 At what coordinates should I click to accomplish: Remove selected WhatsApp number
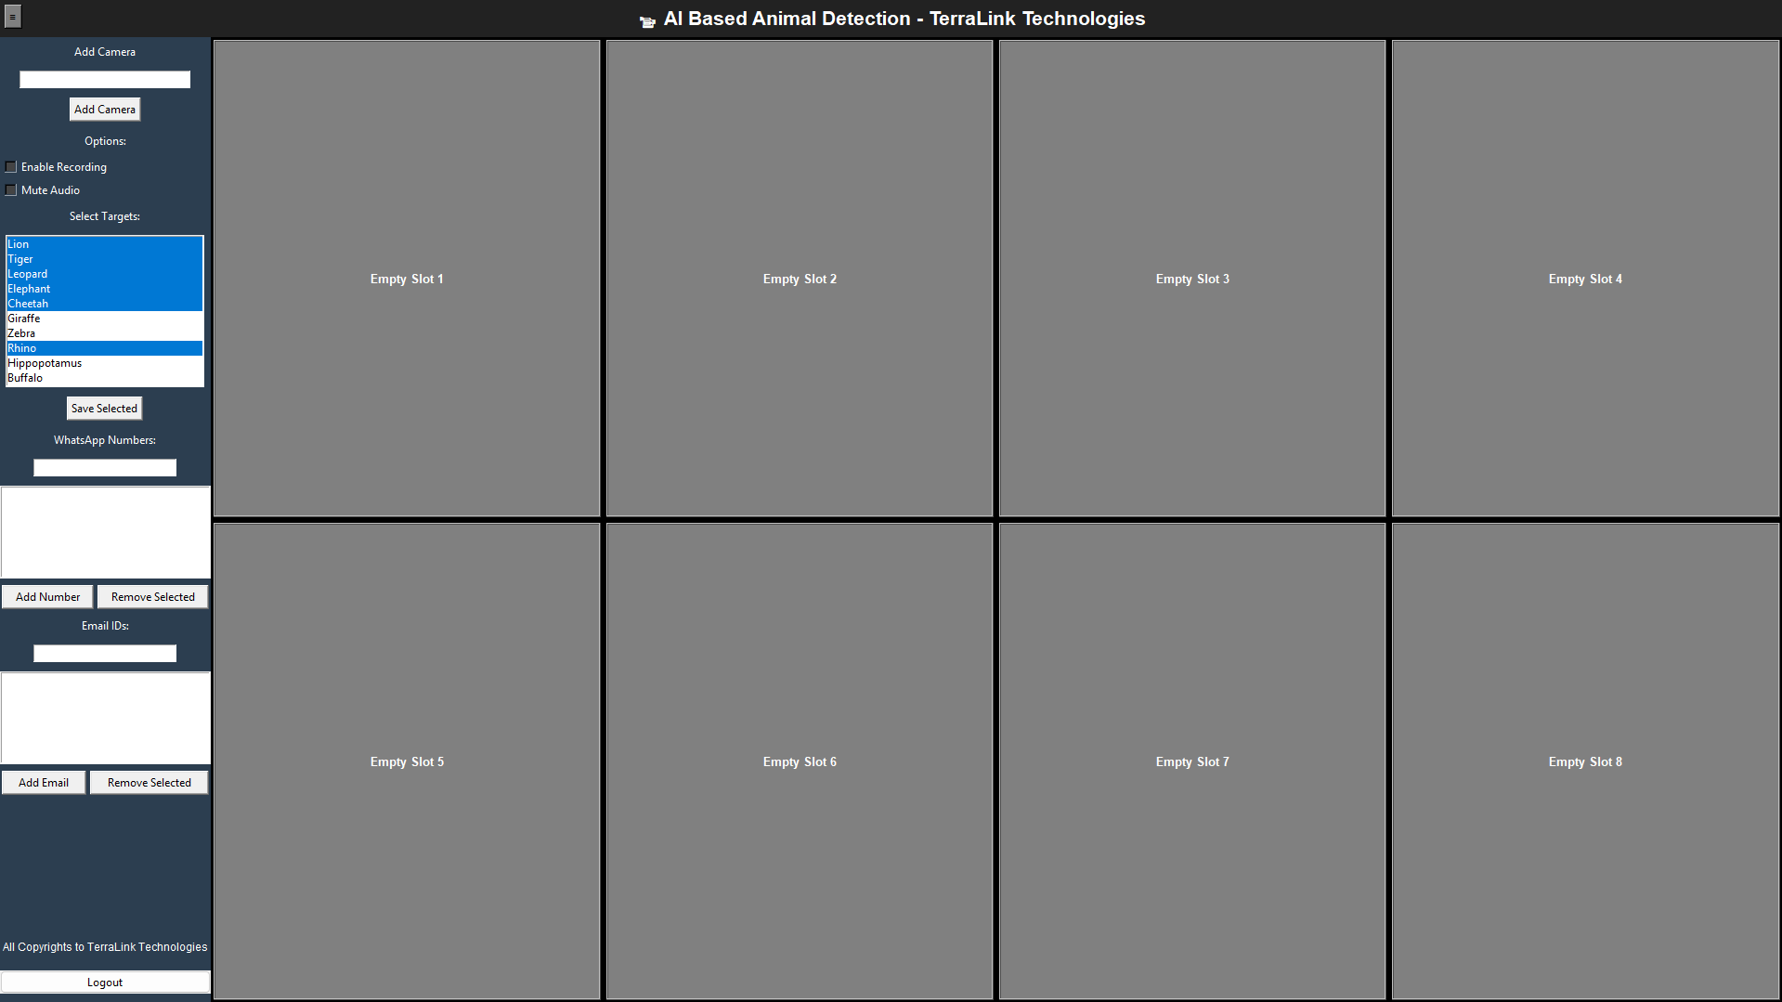click(x=153, y=597)
